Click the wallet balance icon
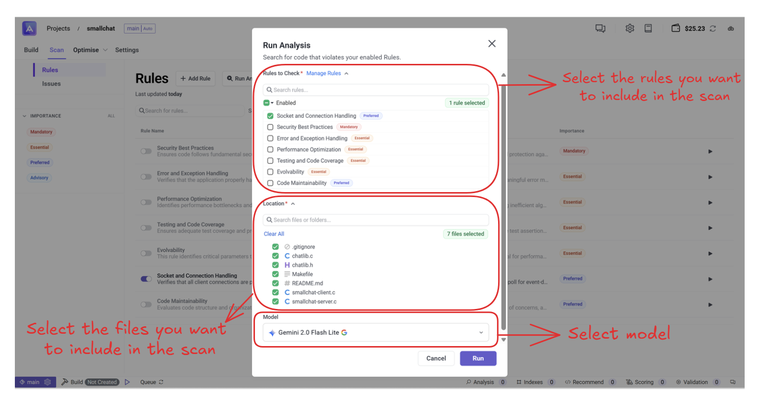 [x=675, y=28]
